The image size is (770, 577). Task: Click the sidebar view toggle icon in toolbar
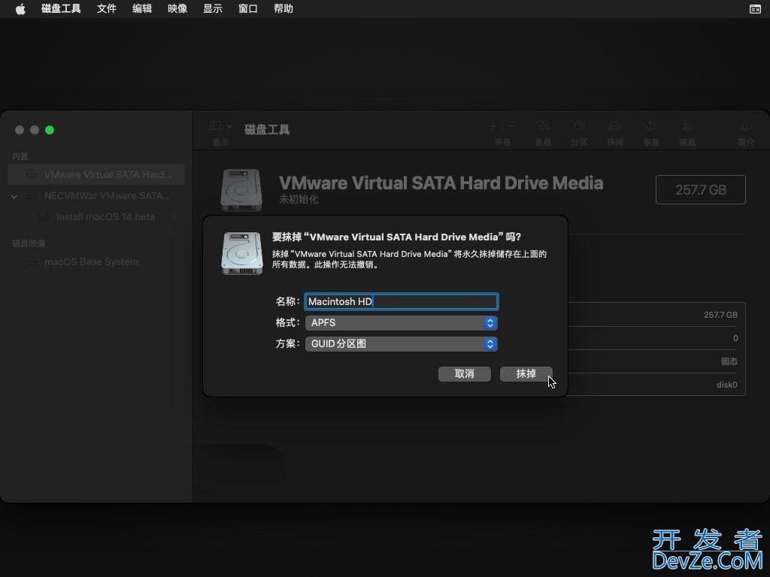[x=215, y=126]
